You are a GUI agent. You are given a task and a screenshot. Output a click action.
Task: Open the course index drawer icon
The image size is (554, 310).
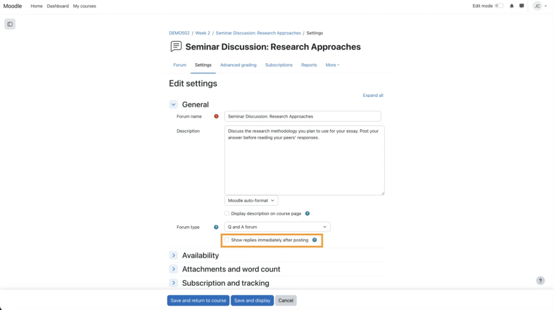pyautogui.click(x=10, y=24)
